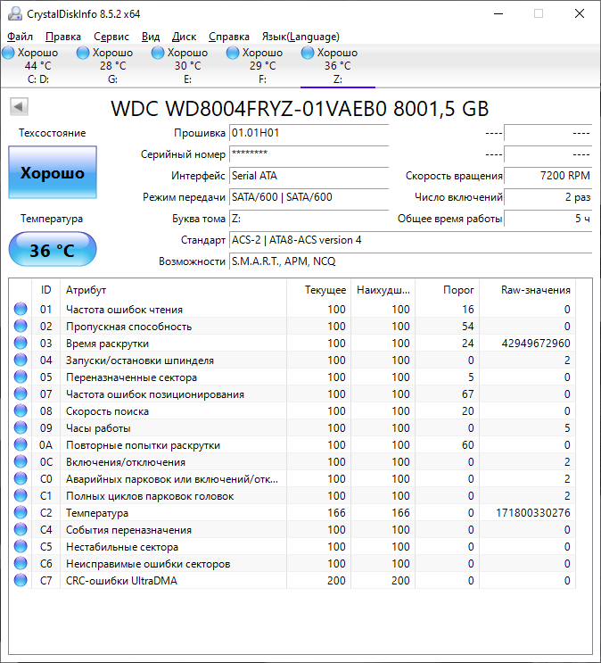The image size is (601, 663).
Task: Select the F: disk at 29 °C
Action: pyautogui.click(x=262, y=65)
